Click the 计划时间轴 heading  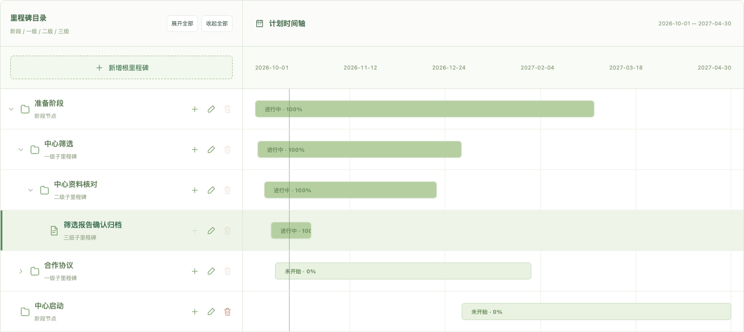tap(287, 24)
